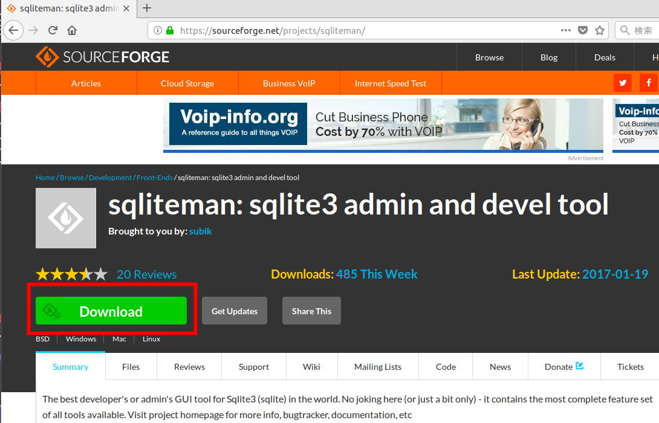659x423 pixels.
Task: Open the News tab
Action: [500, 367]
